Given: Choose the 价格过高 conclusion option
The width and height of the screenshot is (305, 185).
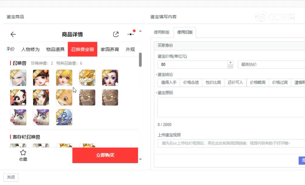Looking at the screenshot, I should tap(280, 82).
